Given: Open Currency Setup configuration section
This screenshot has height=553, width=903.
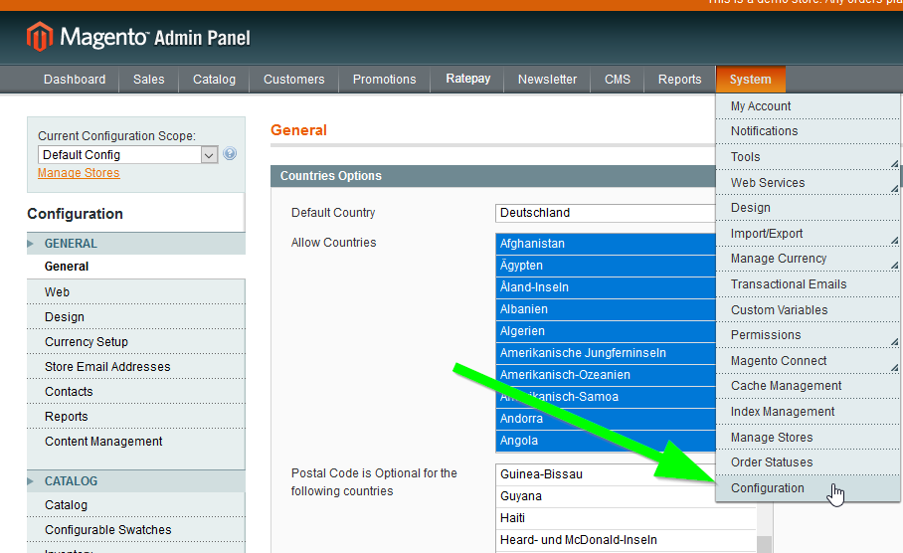Looking at the screenshot, I should pos(87,342).
